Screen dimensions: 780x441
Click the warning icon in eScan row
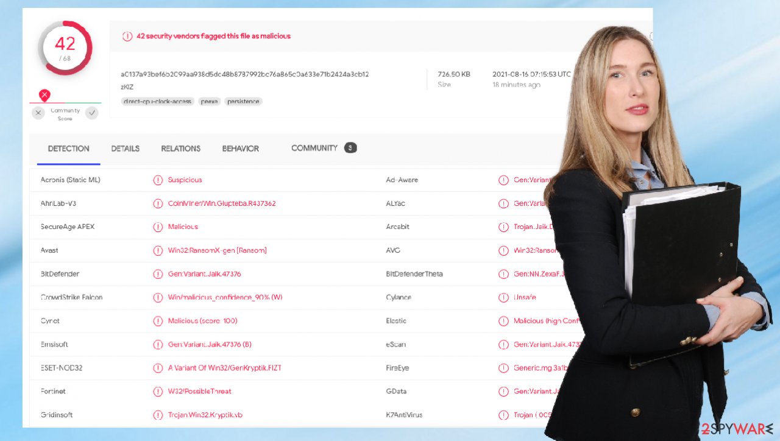coord(503,345)
